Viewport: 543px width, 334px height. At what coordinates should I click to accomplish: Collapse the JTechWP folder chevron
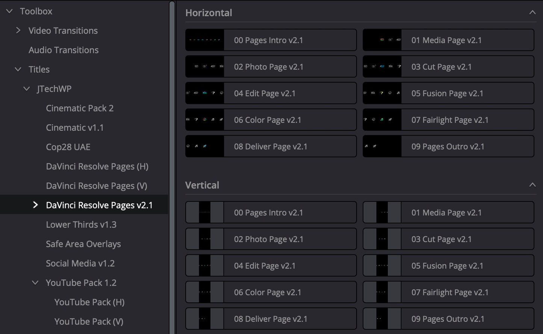(26, 89)
